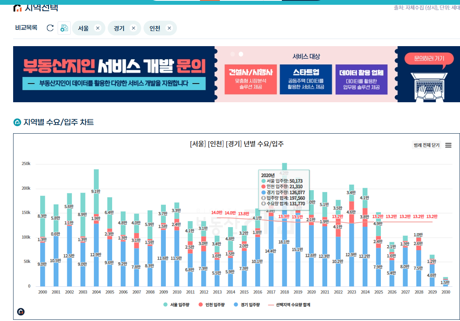
Task: Click the 부동산지인 logo at chart corner
Action: tap(21, 311)
